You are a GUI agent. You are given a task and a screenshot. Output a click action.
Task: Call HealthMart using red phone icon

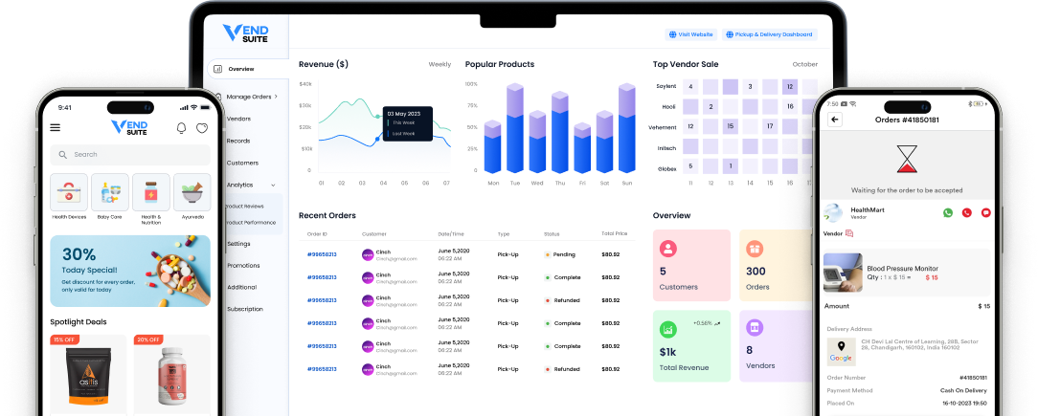966,212
